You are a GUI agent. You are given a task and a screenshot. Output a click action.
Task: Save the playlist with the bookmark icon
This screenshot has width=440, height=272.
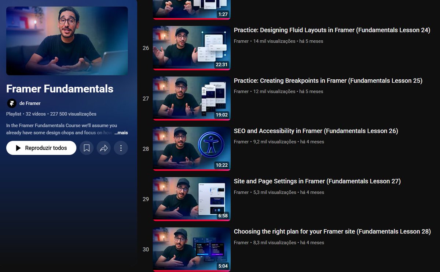pos(87,148)
